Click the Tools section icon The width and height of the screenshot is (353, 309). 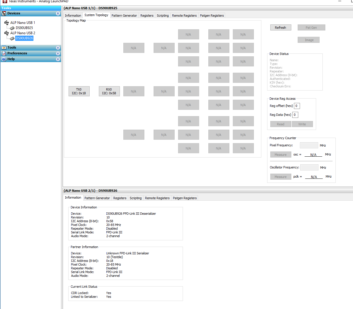point(4,47)
